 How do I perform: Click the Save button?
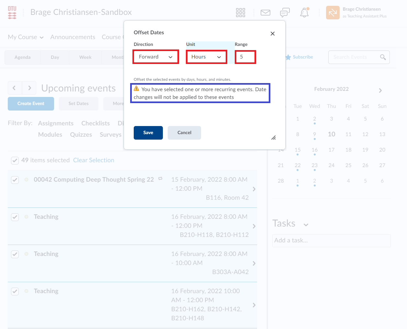pos(148,133)
